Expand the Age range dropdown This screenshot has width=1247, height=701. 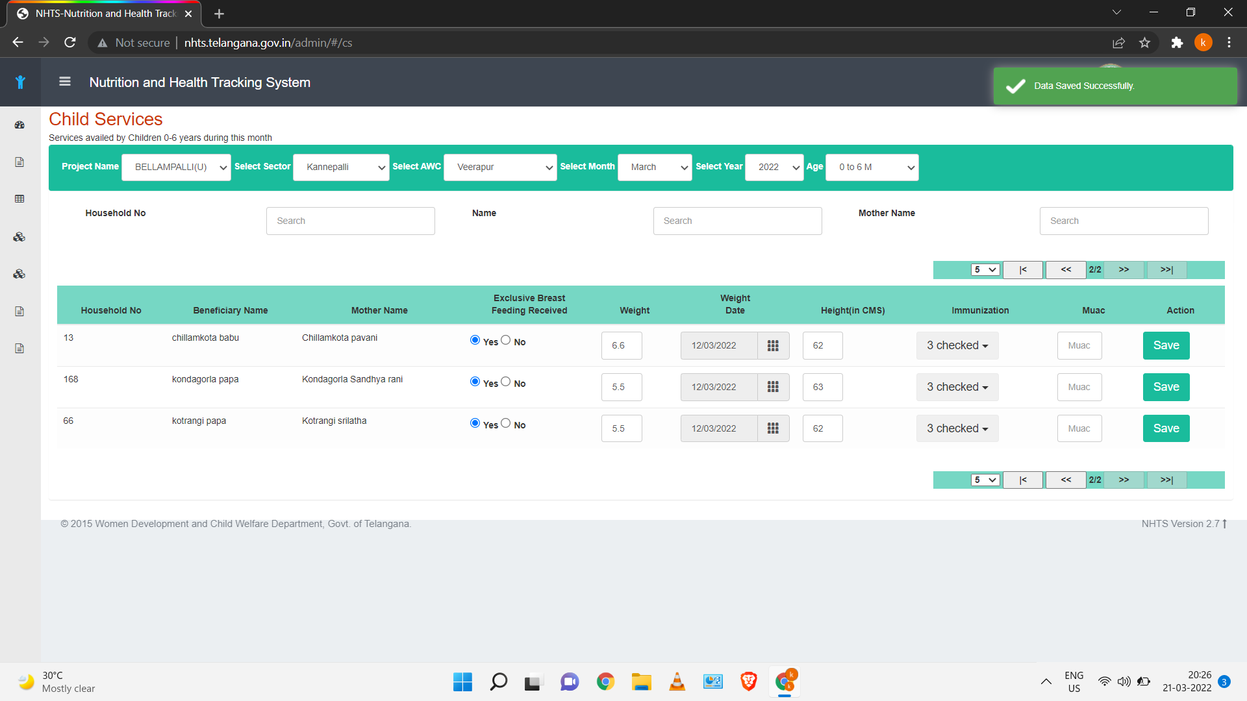tap(872, 167)
